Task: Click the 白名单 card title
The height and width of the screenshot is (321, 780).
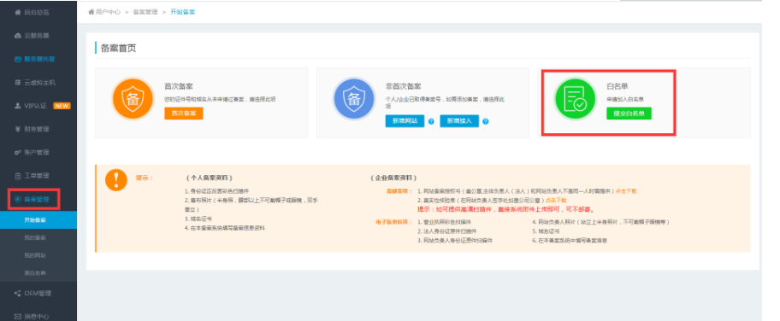Action: [617, 86]
